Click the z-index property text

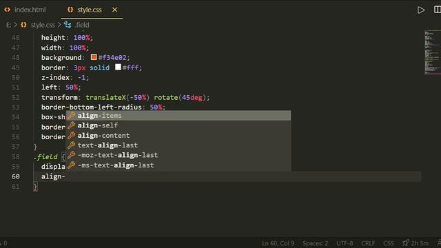click(x=55, y=77)
